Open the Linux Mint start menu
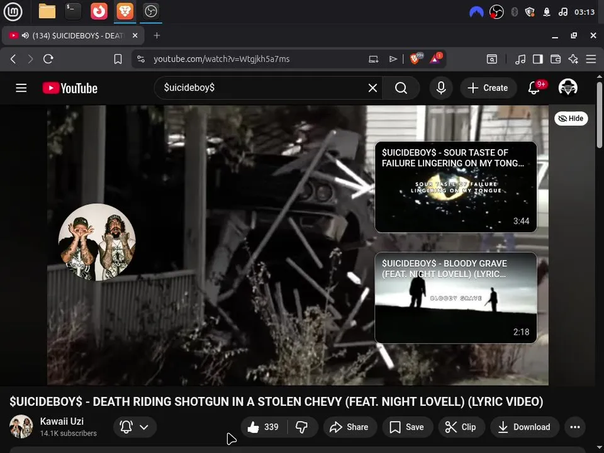 [13, 11]
